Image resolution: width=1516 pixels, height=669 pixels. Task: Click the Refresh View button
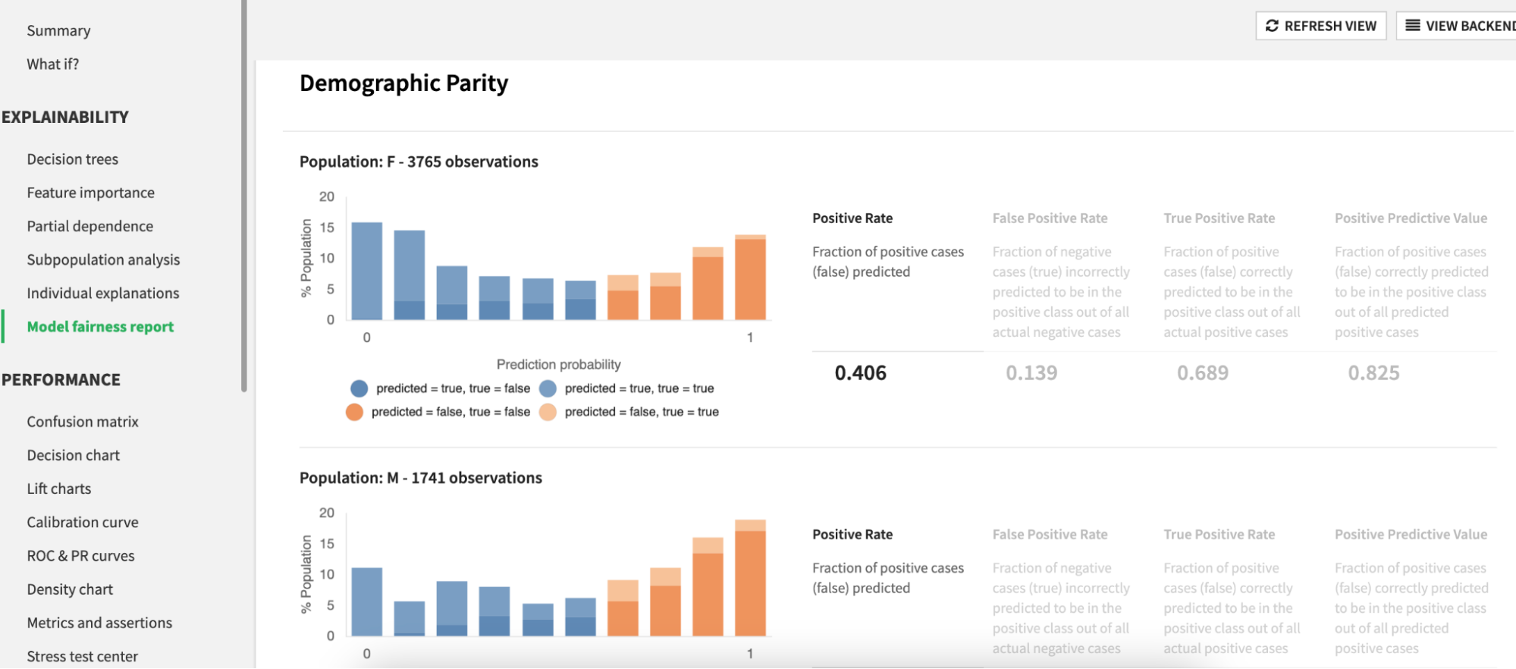1321,25
